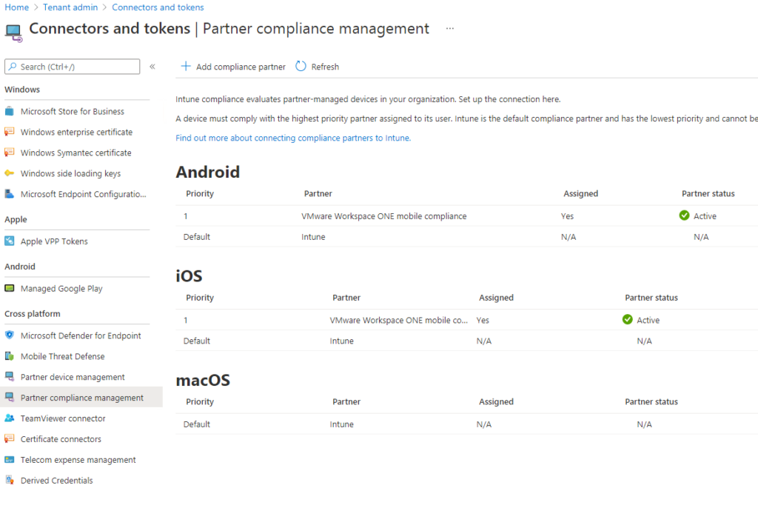The width and height of the screenshot is (758, 508).
Task: Click the Mobile Threat Defense icon
Action: (9, 356)
